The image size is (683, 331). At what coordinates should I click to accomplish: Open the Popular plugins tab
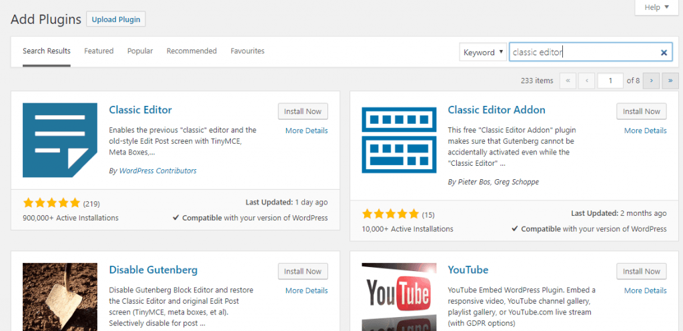pyautogui.click(x=140, y=51)
